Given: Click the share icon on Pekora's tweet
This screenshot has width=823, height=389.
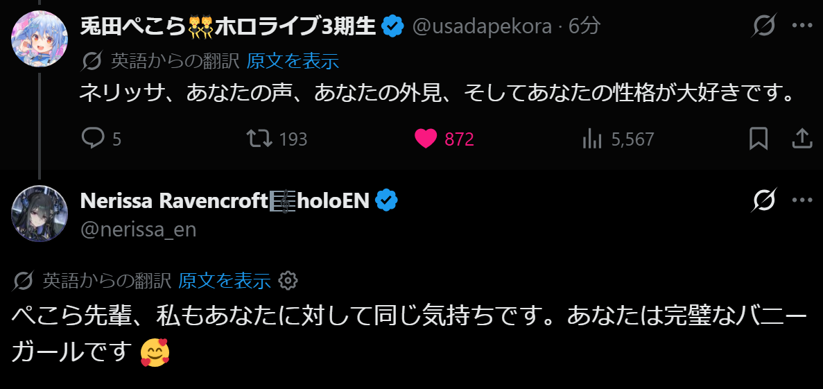Looking at the screenshot, I should pyautogui.click(x=802, y=139).
